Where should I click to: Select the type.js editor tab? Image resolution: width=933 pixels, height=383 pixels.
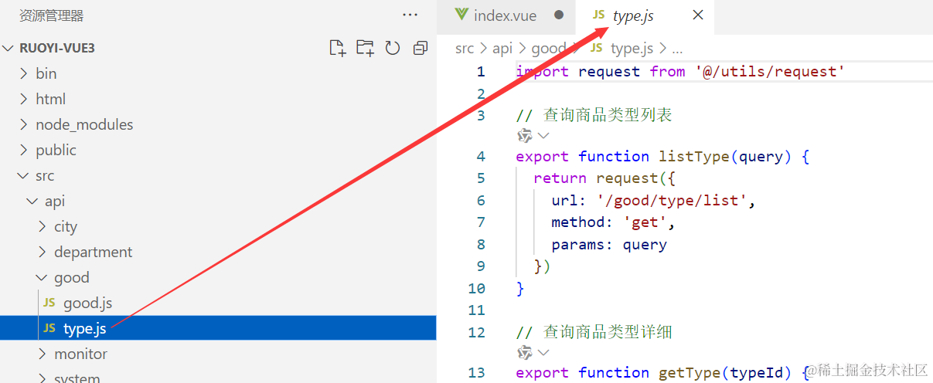pos(632,15)
